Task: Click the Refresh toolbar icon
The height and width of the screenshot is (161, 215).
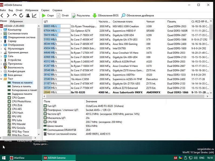Action: (21, 15)
